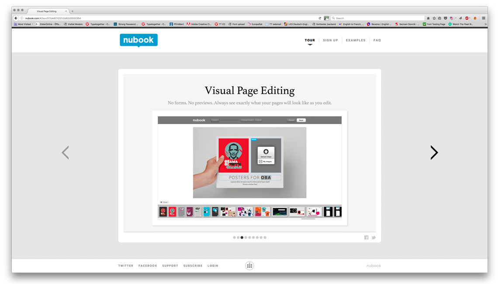Open the dropdown arrow left of the paper-plane icon
The image size is (498, 284).
(x=456, y=18)
